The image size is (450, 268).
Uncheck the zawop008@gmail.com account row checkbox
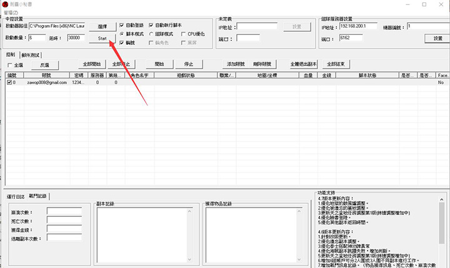(x=9, y=82)
